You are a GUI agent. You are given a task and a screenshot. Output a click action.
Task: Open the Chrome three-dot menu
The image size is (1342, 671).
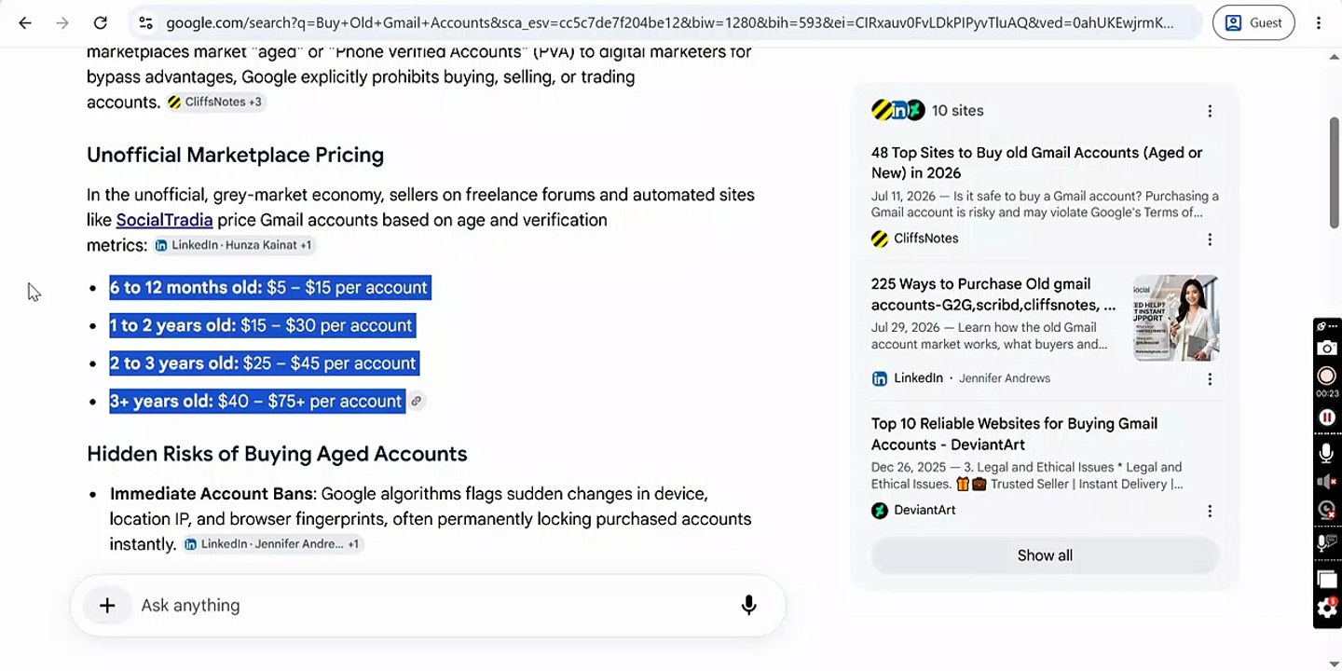[1319, 23]
